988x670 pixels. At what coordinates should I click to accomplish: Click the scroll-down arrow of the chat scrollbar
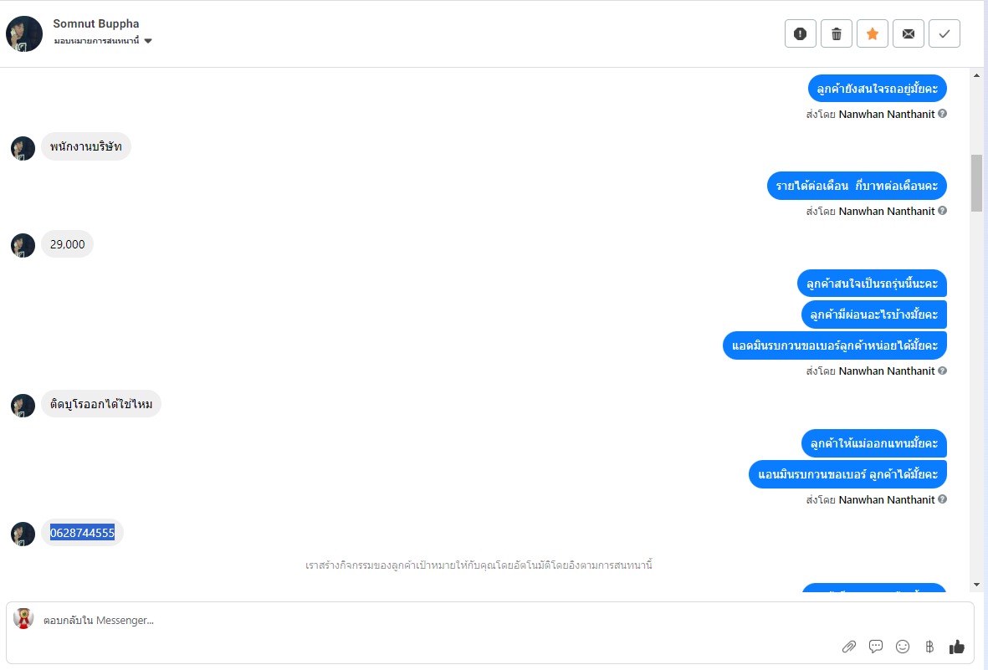click(976, 584)
